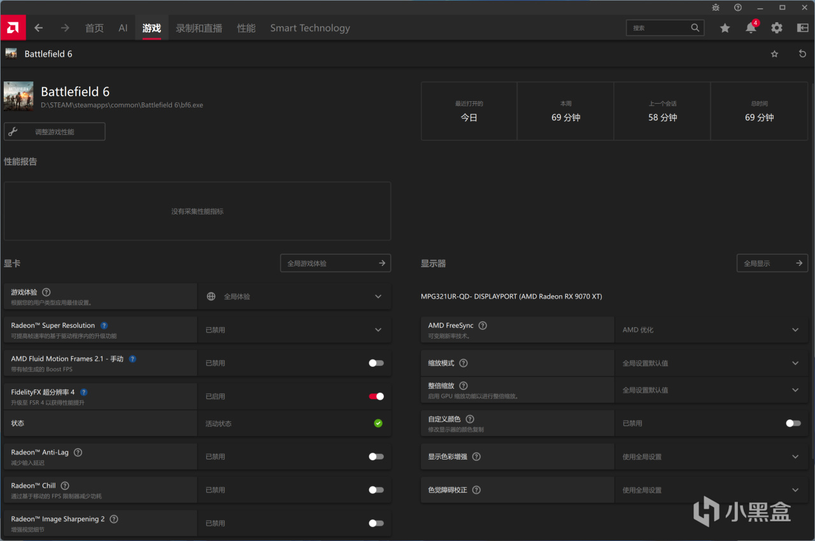Show help for 整倍缩放
The height and width of the screenshot is (541, 815).
click(x=464, y=386)
